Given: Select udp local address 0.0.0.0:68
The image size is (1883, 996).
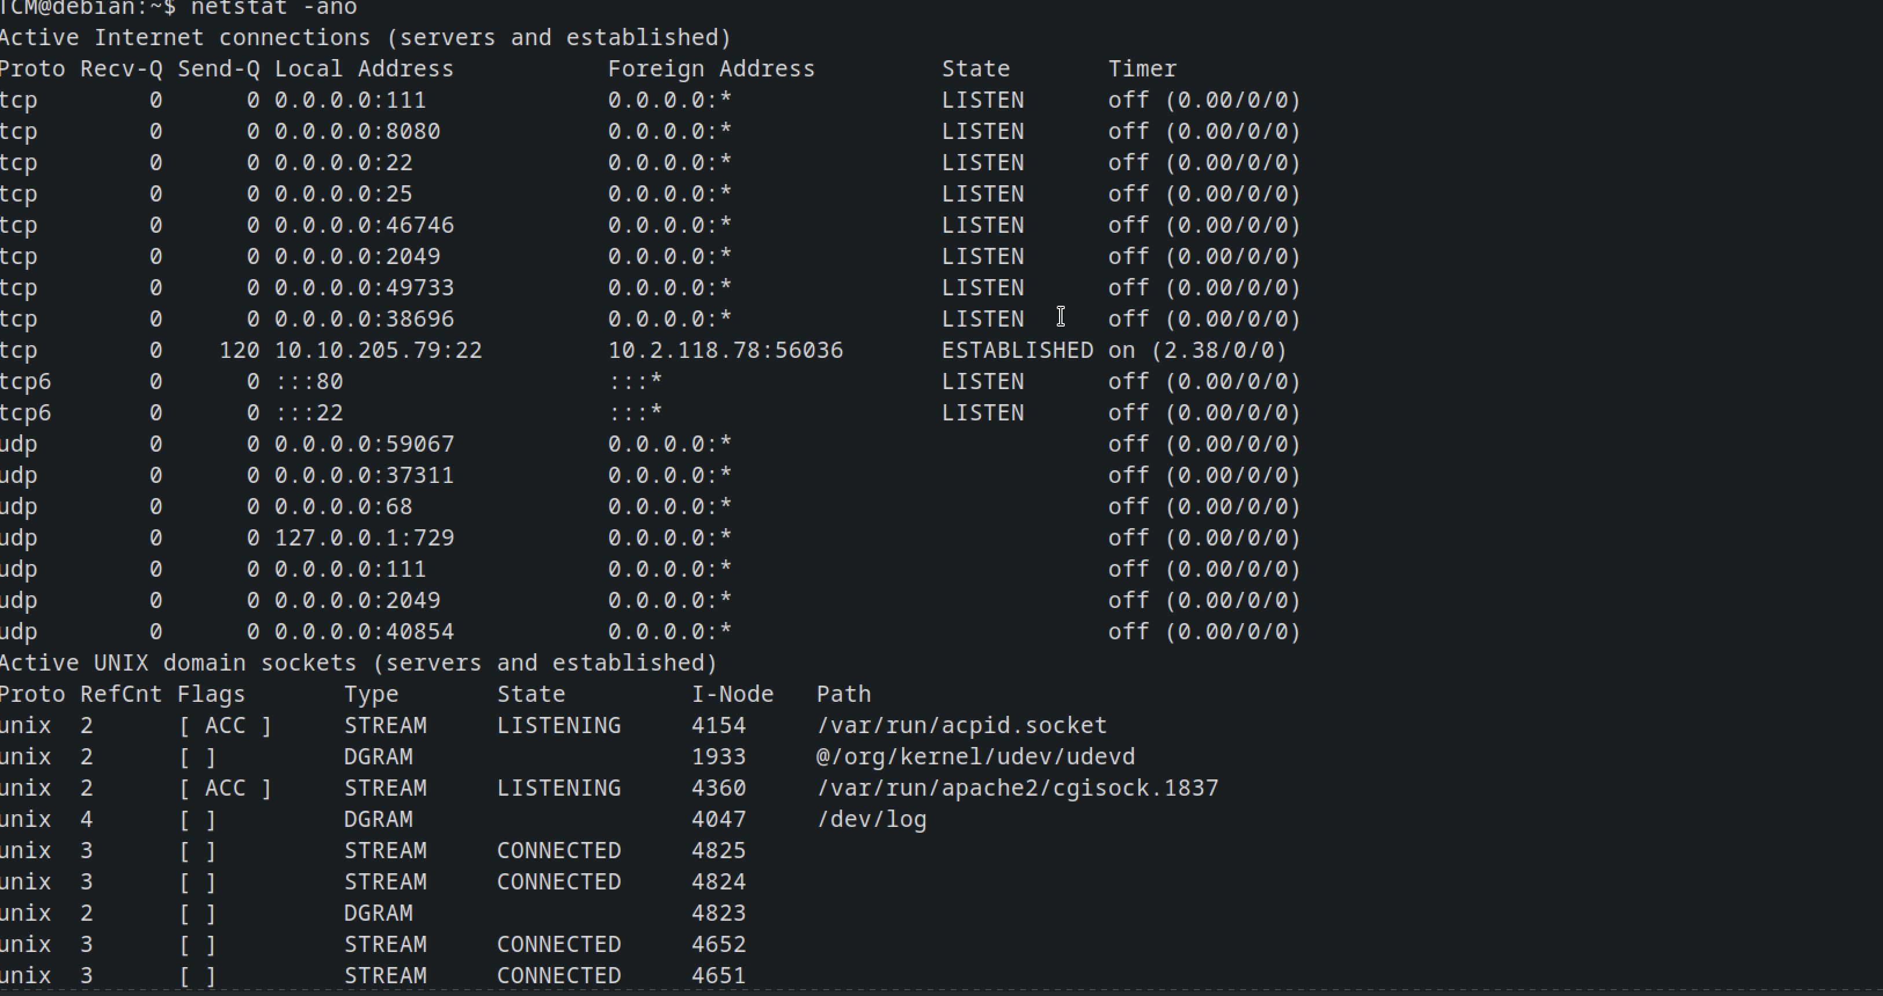Looking at the screenshot, I should 343,507.
